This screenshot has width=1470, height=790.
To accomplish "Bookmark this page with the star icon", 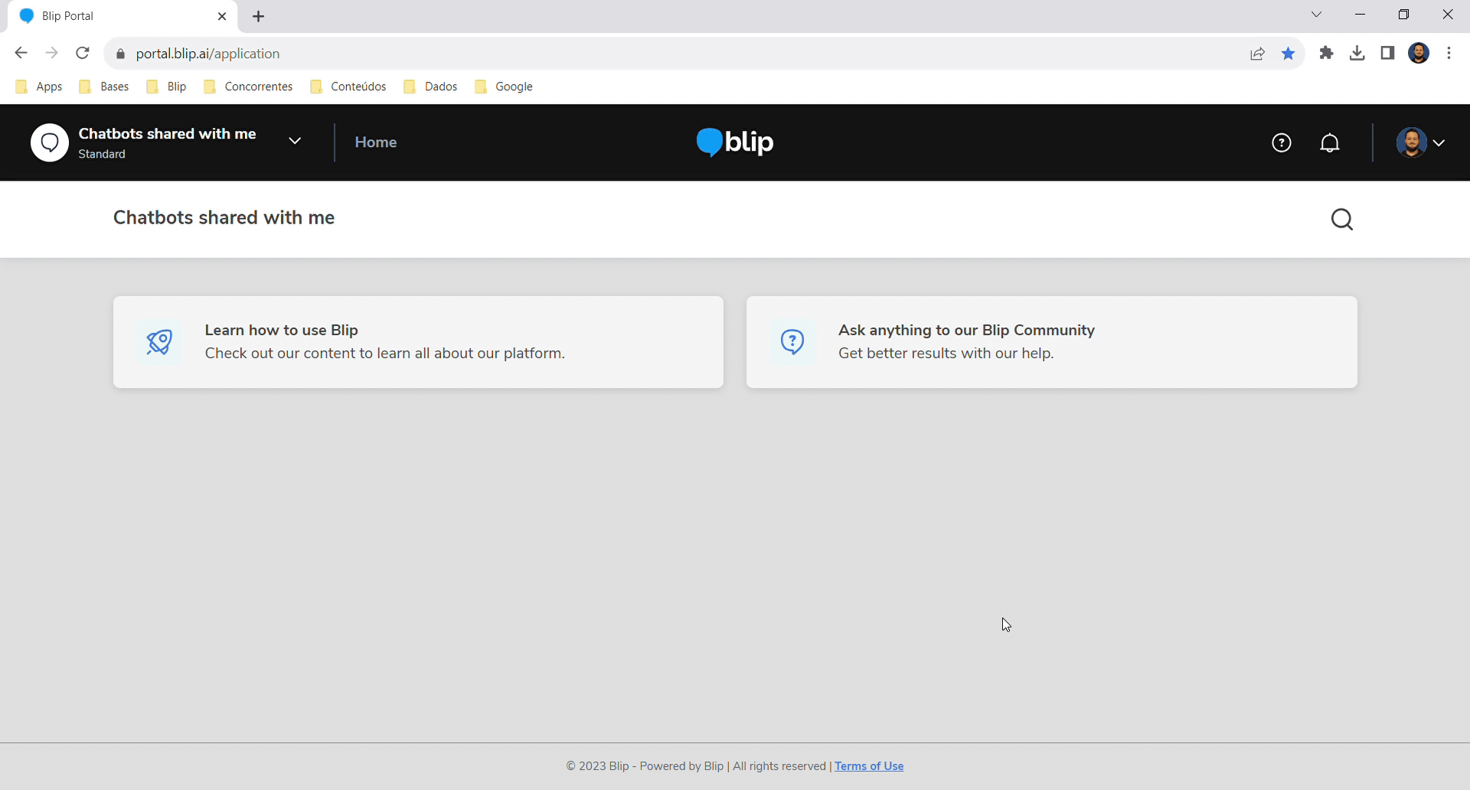I will coord(1288,54).
